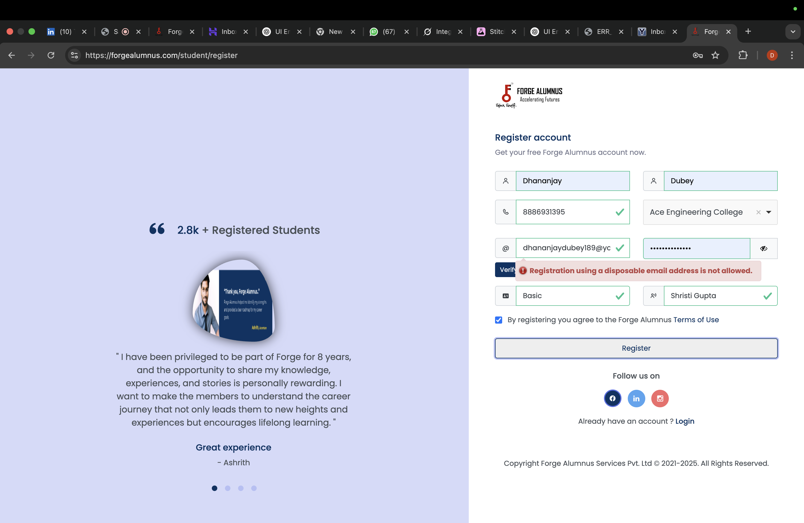Screen dimensions: 804x523
Task: Expand the Ace Engineering College dropdown
Action: (768, 212)
